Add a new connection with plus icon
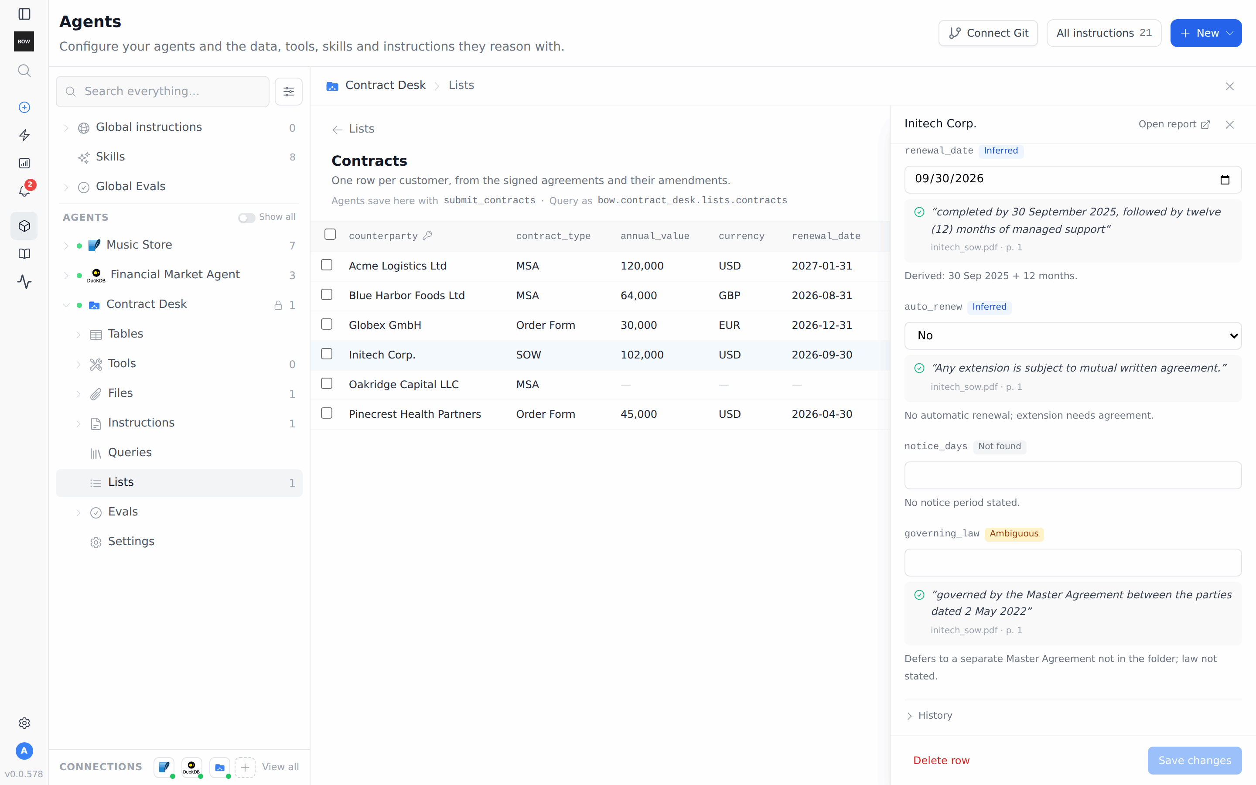 (x=245, y=767)
